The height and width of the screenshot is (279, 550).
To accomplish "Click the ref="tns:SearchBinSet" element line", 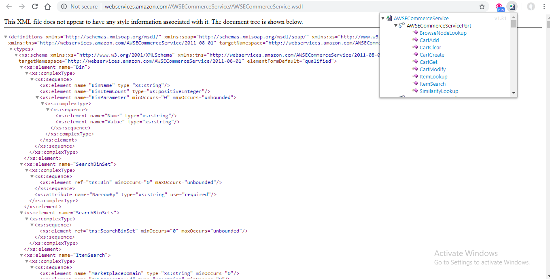I will click(x=144, y=231).
